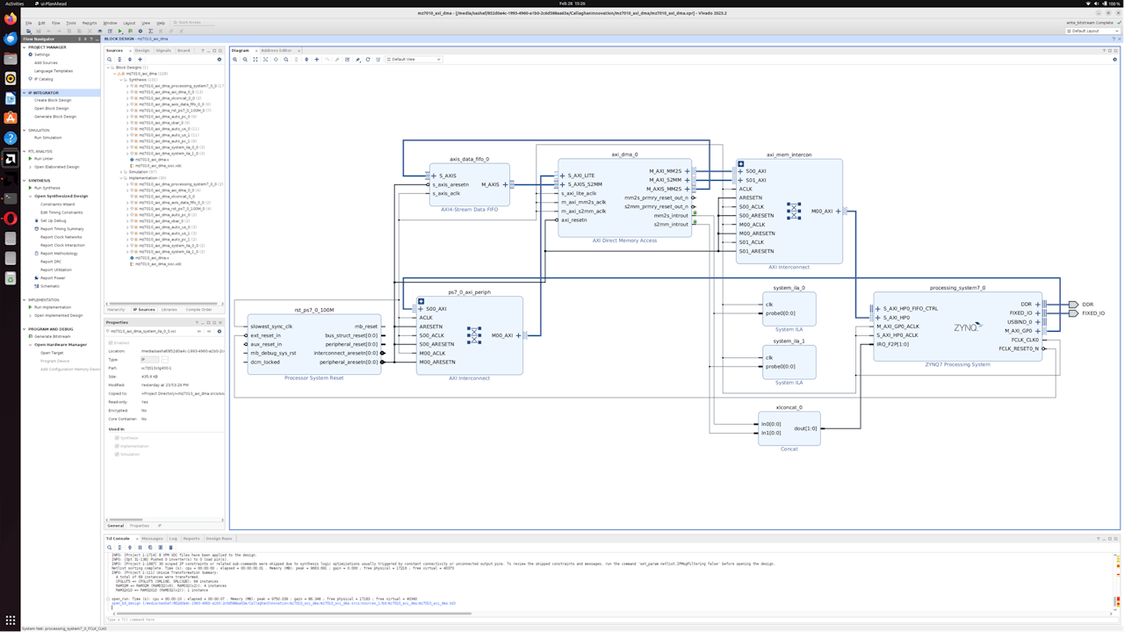Toggle the Implementation checkbox under Used In
Image resolution: width=1124 pixels, height=632 pixels.
[x=117, y=446]
